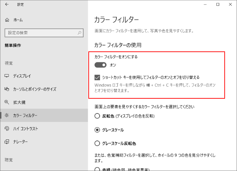Click the カラー フィルター page title
Viewport: 237px width, 171px height.
coord(116,20)
